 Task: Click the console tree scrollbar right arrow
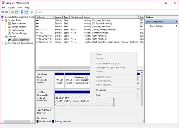(x=33, y=122)
